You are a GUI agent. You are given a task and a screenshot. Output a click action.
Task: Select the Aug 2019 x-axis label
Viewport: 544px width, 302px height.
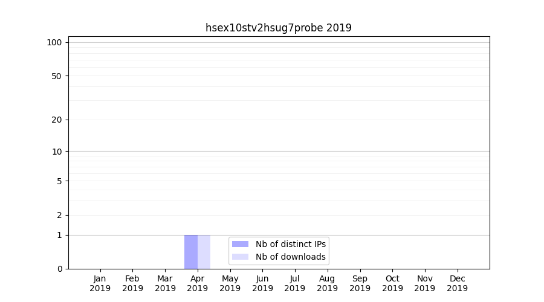coord(327,283)
